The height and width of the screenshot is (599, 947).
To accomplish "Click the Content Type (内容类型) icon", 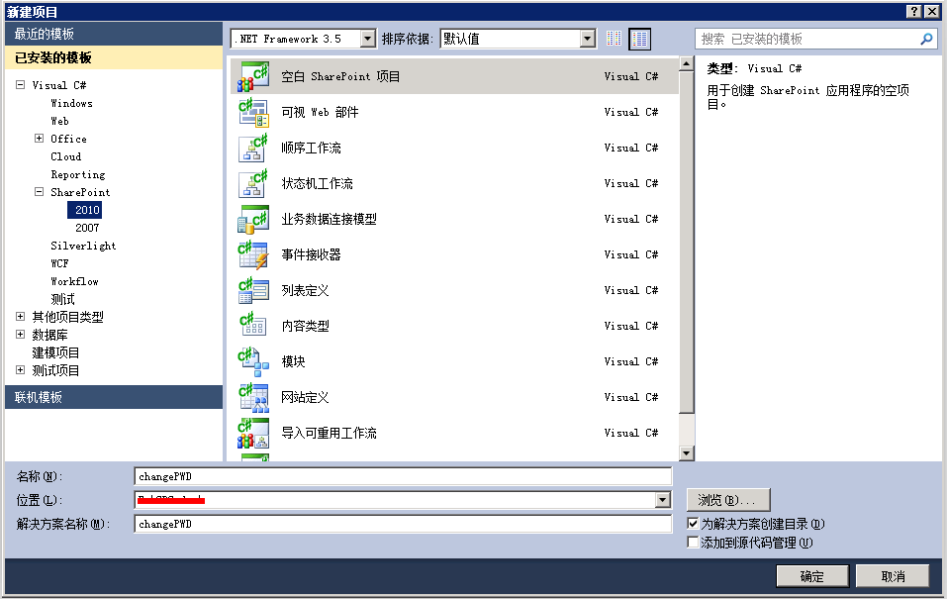I will pyautogui.click(x=253, y=327).
